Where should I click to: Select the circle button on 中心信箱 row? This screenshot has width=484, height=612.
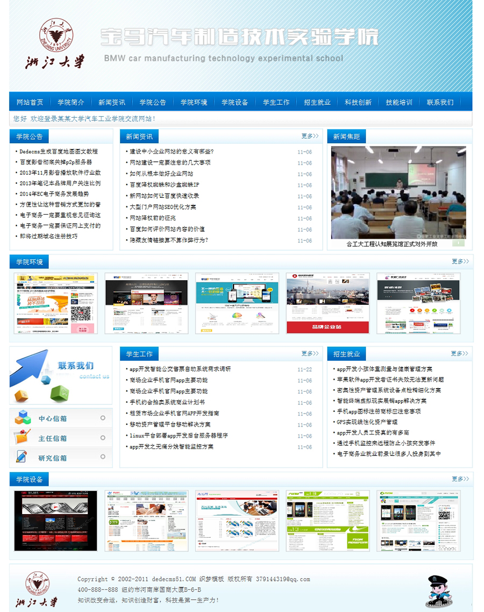(x=103, y=418)
